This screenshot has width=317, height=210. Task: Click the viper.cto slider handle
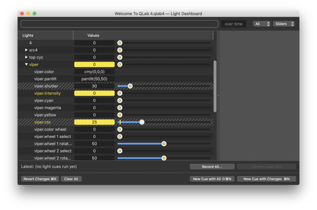tap(142, 122)
